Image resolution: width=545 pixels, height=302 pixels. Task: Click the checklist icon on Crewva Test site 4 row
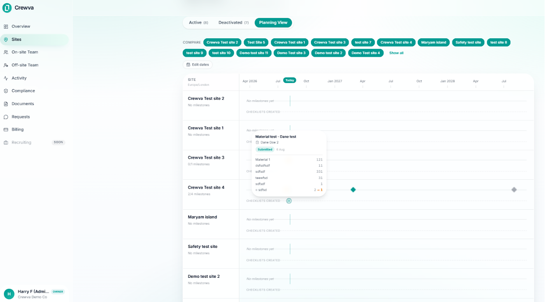289,201
